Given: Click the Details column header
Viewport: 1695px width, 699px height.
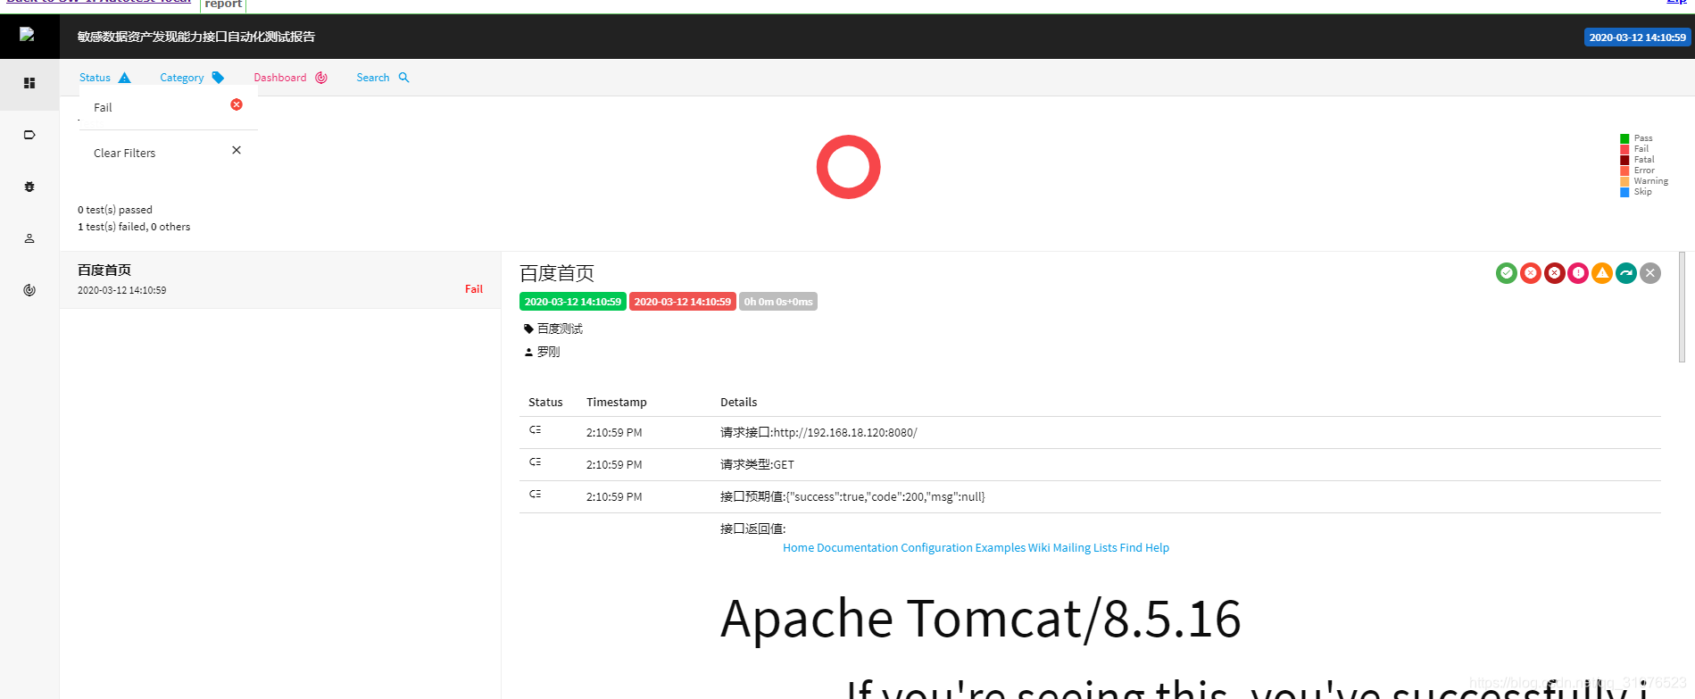Looking at the screenshot, I should pos(739,403).
